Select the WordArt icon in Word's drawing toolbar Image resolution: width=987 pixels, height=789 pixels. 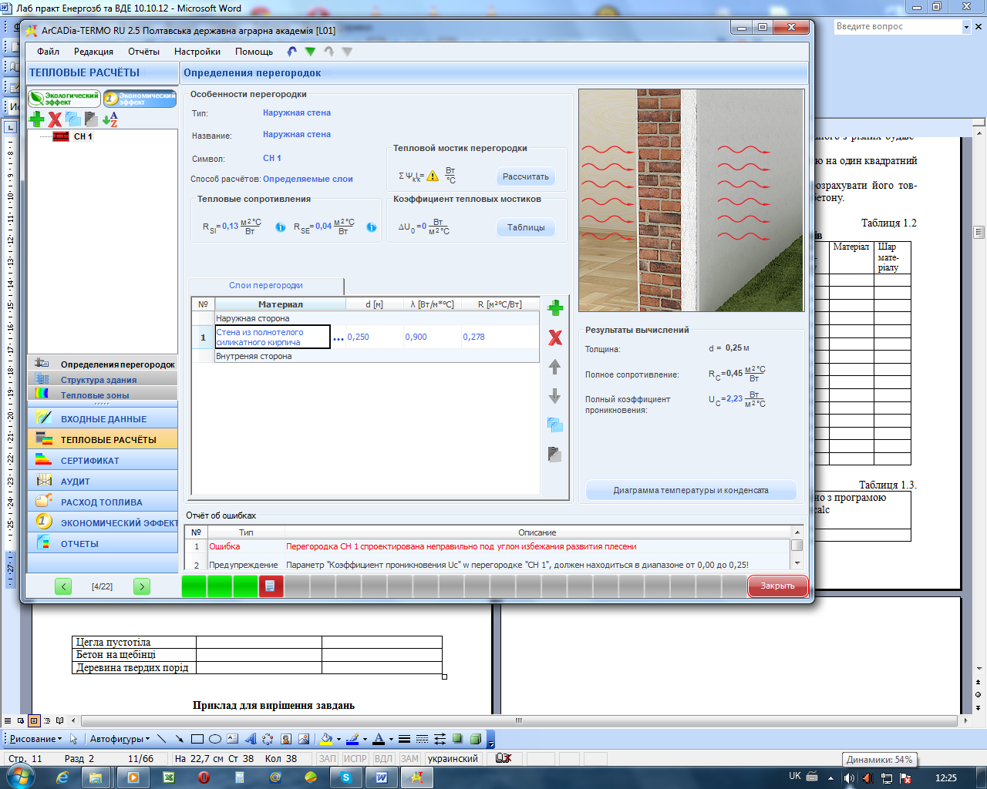point(251,738)
